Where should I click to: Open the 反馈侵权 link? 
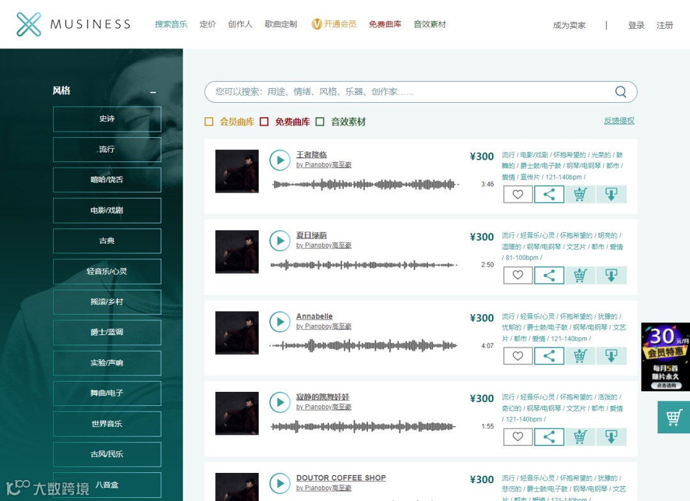619,121
